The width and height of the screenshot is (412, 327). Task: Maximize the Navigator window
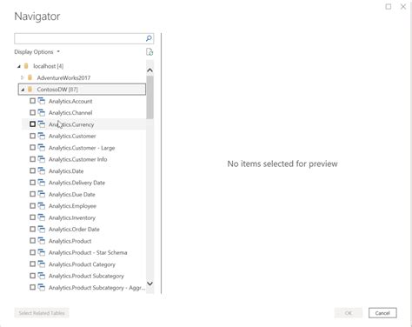pos(389,6)
